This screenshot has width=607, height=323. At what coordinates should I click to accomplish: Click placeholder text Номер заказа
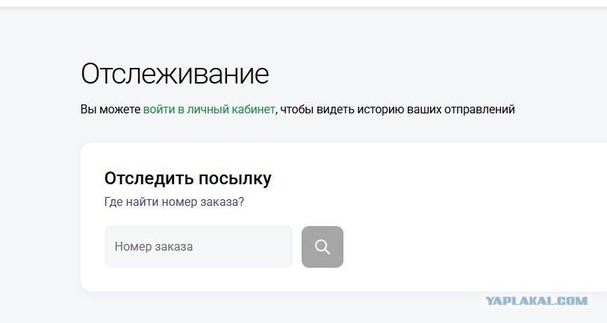pyautogui.click(x=154, y=247)
